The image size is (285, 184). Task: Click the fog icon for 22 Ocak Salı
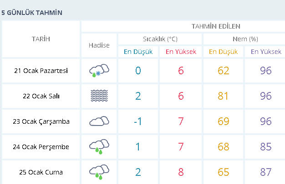coord(99,96)
